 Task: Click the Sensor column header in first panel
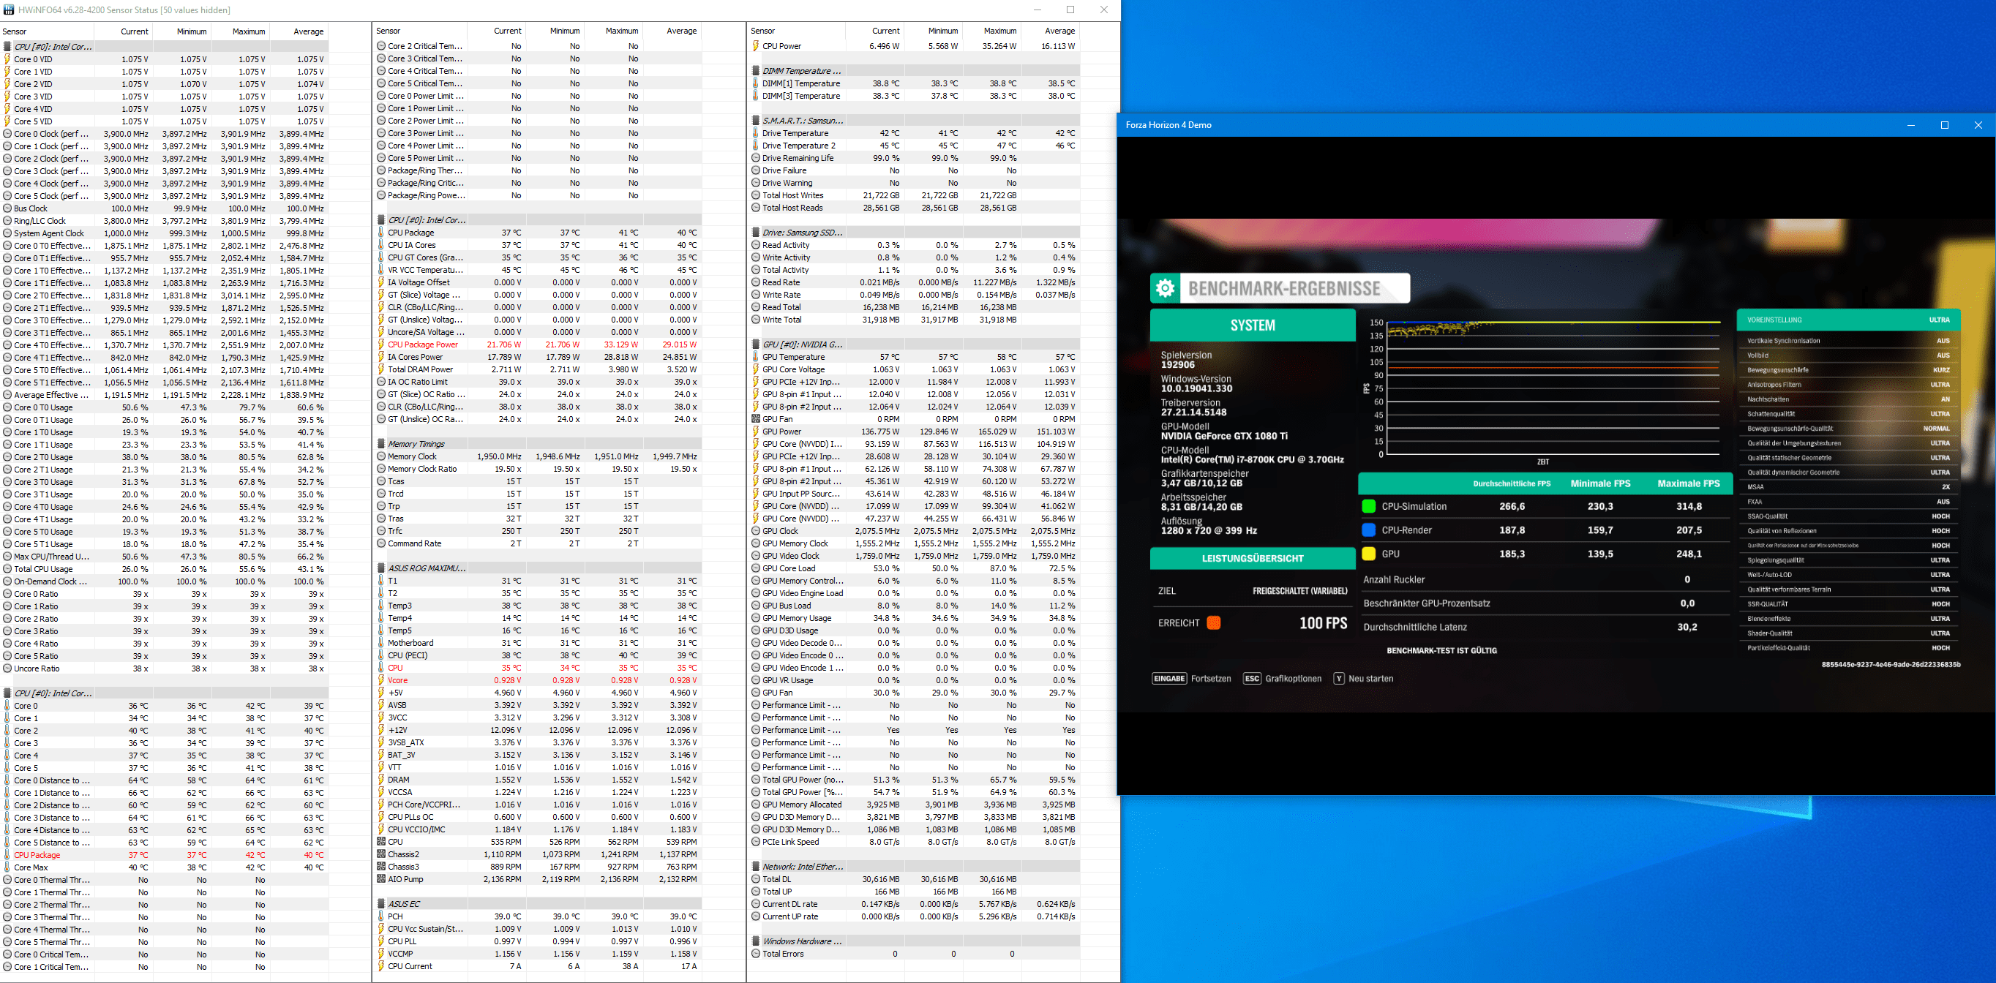click(x=47, y=31)
